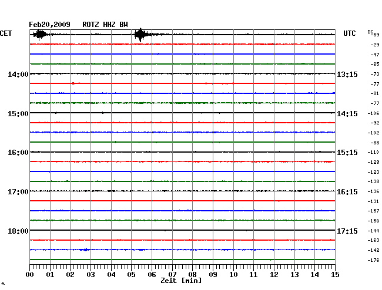The width and height of the screenshot is (382, 290).
Task: Click the 13:15 UTC time label
Action: (x=347, y=74)
